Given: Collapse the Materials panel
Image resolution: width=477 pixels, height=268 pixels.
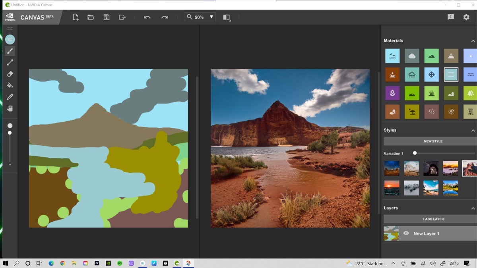Looking at the screenshot, I should [x=473, y=41].
